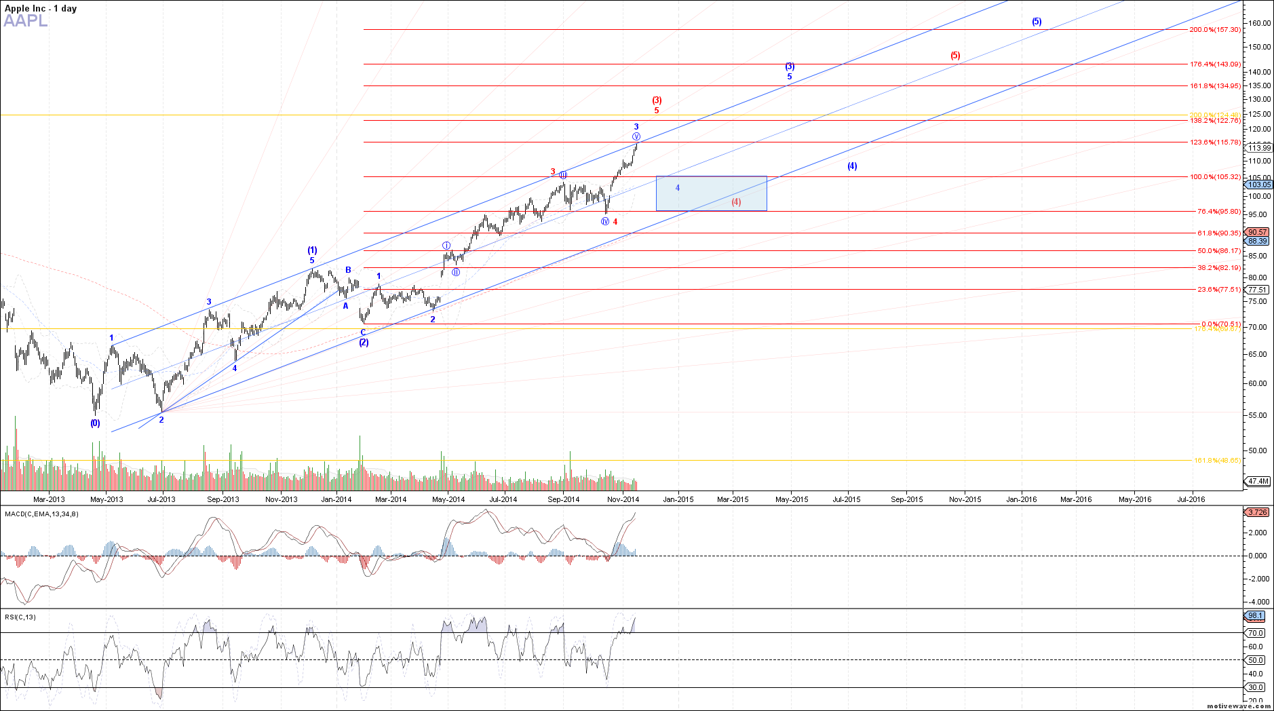Click the 47.4M volume value tag
Viewport: 1274px width, 711px height.
click(1258, 482)
